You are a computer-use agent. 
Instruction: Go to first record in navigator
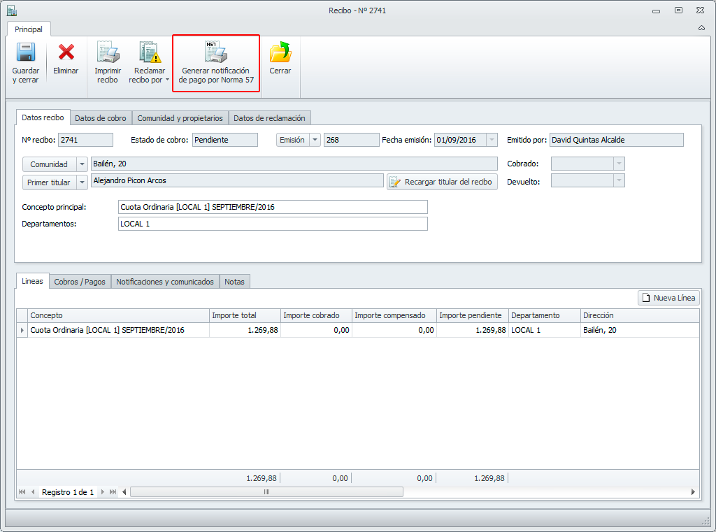click(x=22, y=492)
